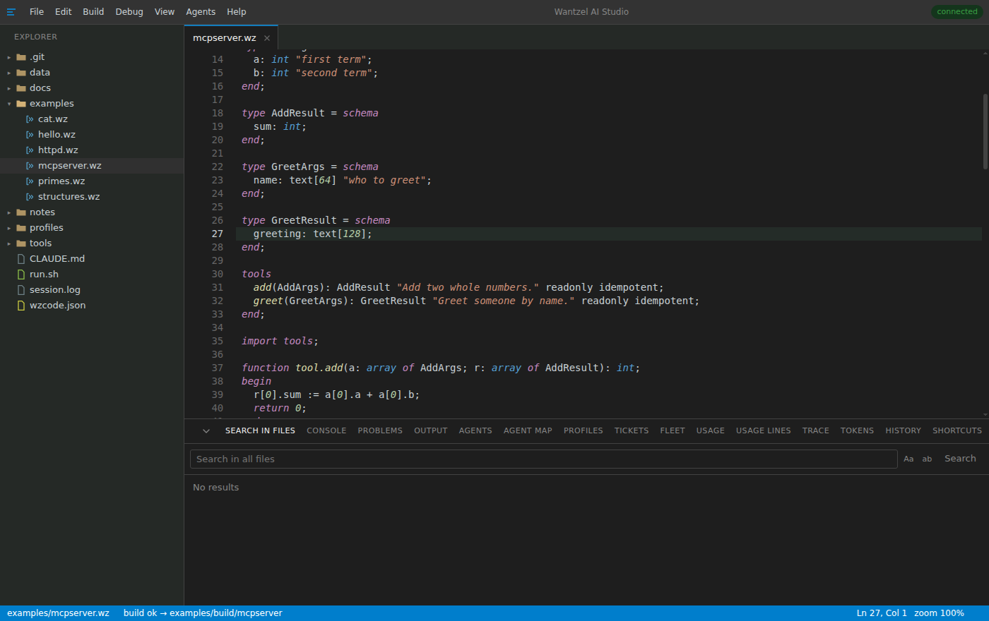Viewport: 989px width, 621px height.
Task: Click the run.sh script icon
Action: [x=21, y=275]
